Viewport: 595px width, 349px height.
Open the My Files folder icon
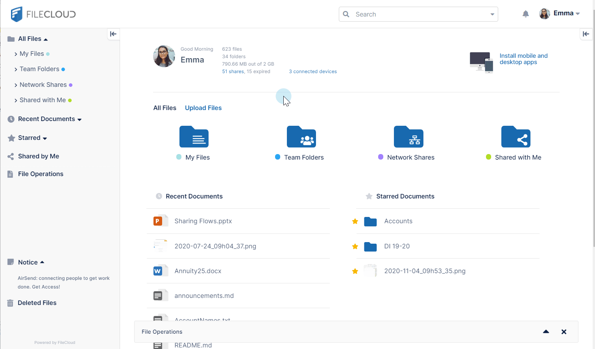pyautogui.click(x=194, y=137)
